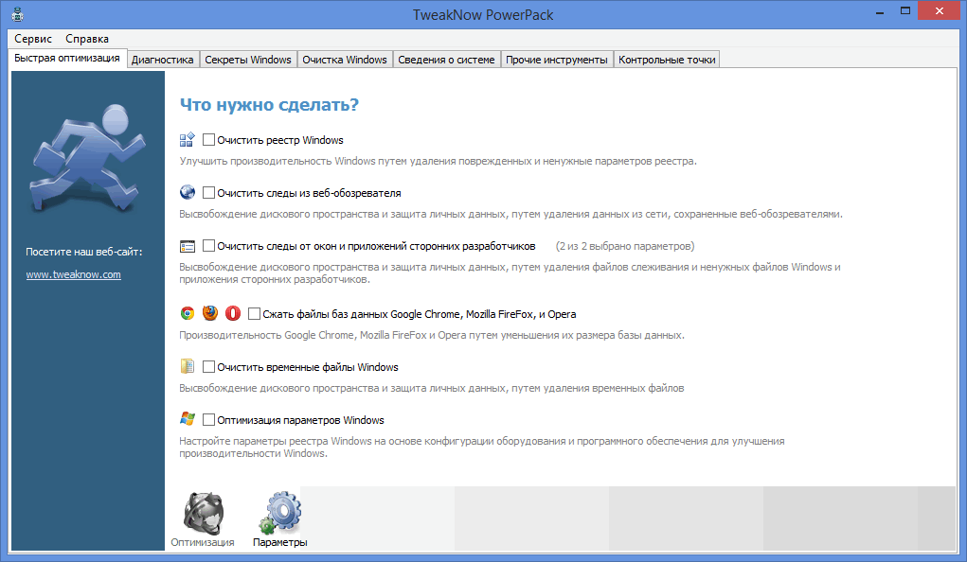Screen dimensions: 967x562
Task: Click the temporary files folder icon
Action: click(x=188, y=366)
